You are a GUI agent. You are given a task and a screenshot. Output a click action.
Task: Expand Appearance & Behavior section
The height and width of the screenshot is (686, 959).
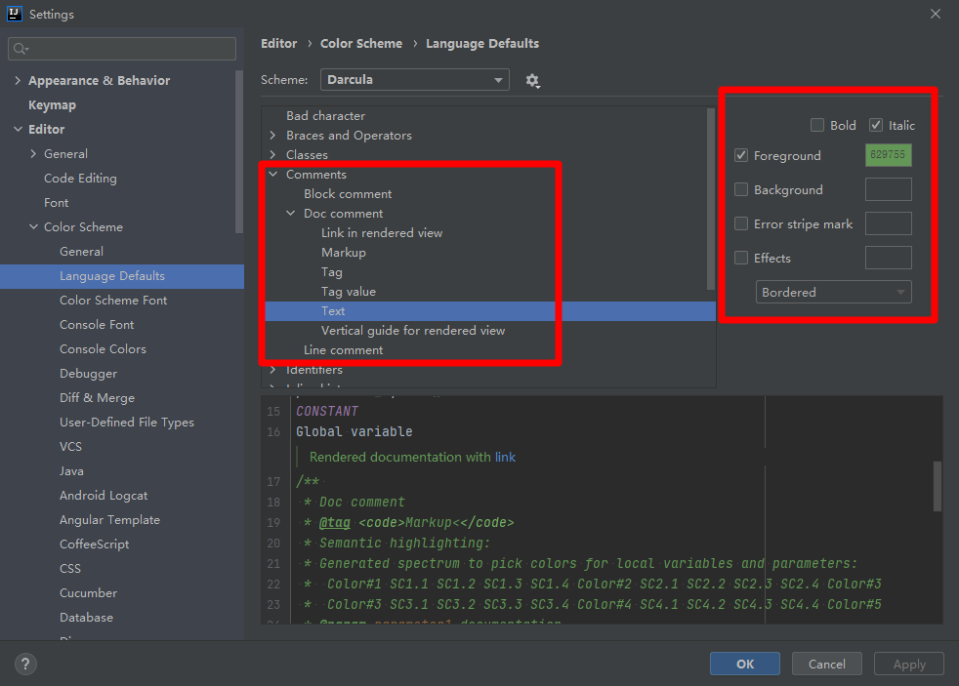coord(18,81)
